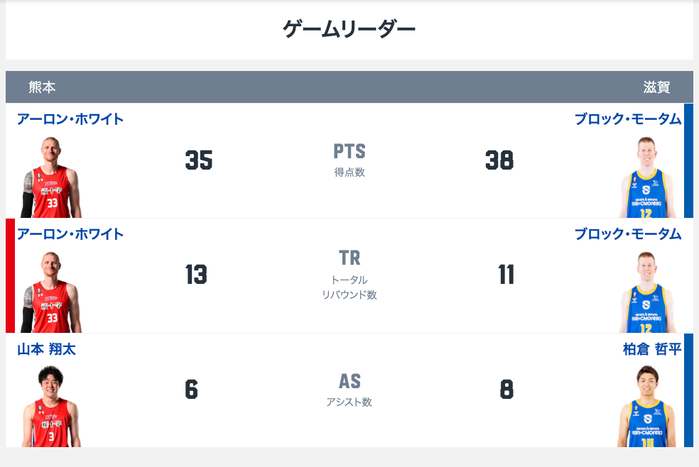Click the blue leader bar beside points row
The width and height of the screenshot is (699, 467).
coord(688,160)
